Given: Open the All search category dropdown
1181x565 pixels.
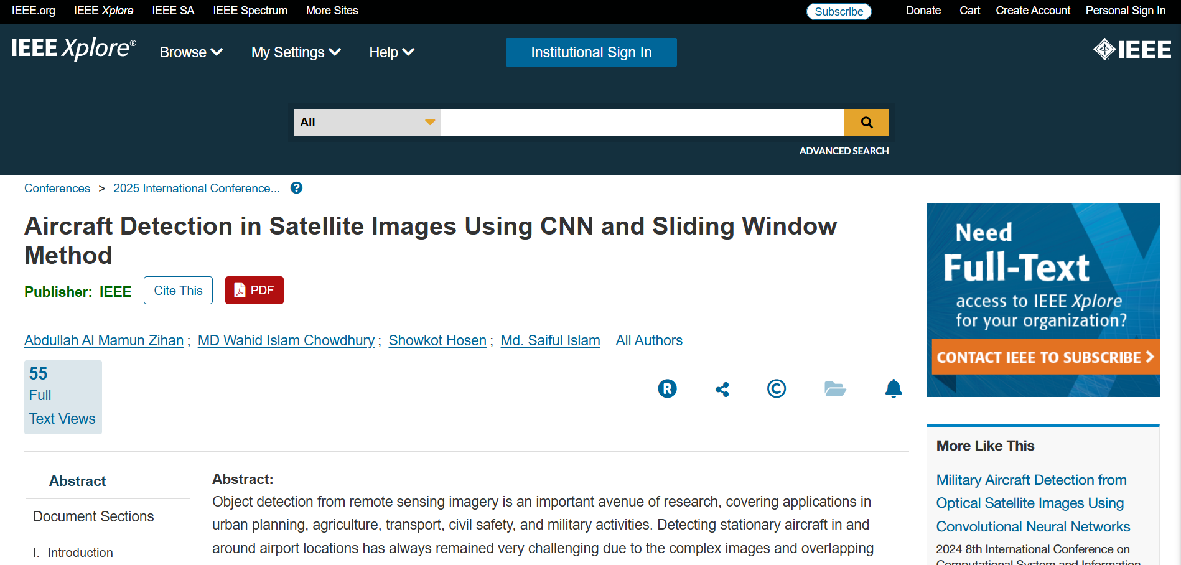Looking at the screenshot, I should 367,123.
